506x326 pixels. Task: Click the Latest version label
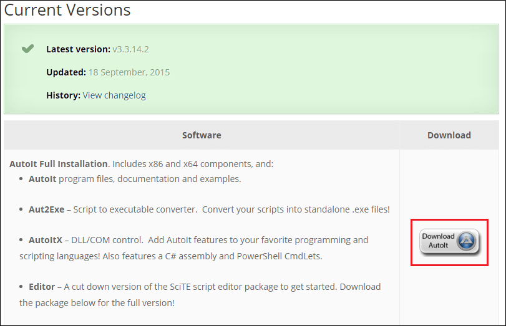coord(78,49)
